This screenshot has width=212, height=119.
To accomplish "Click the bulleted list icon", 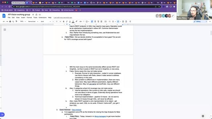I will 113,21.
